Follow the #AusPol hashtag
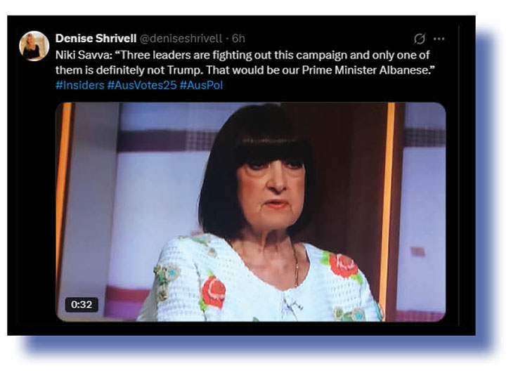Image resolution: width=518 pixels, height=373 pixels. [201, 85]
